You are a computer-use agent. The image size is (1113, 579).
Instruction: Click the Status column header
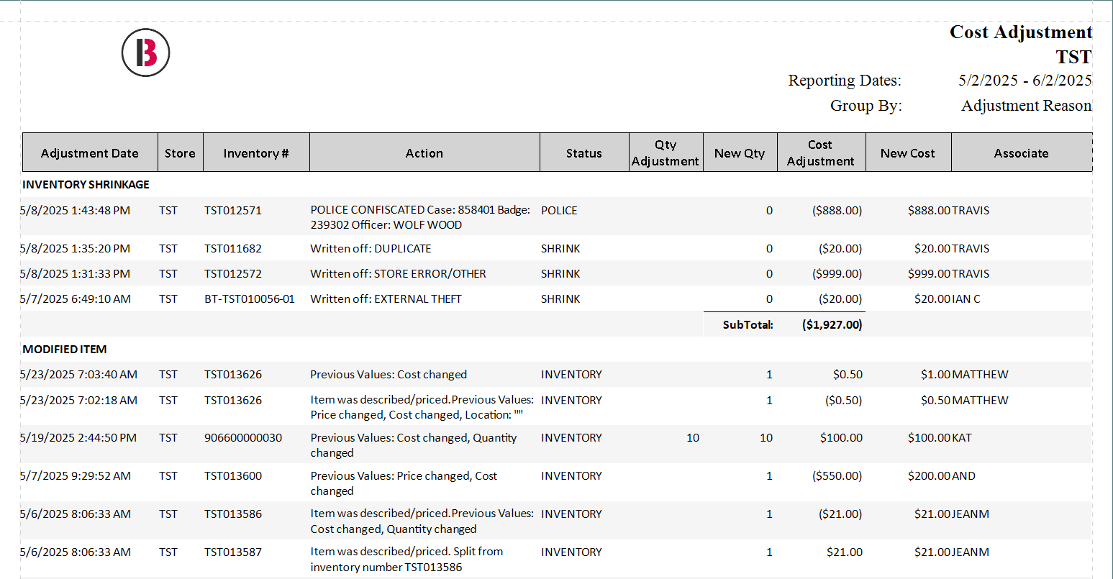point(584,152)
